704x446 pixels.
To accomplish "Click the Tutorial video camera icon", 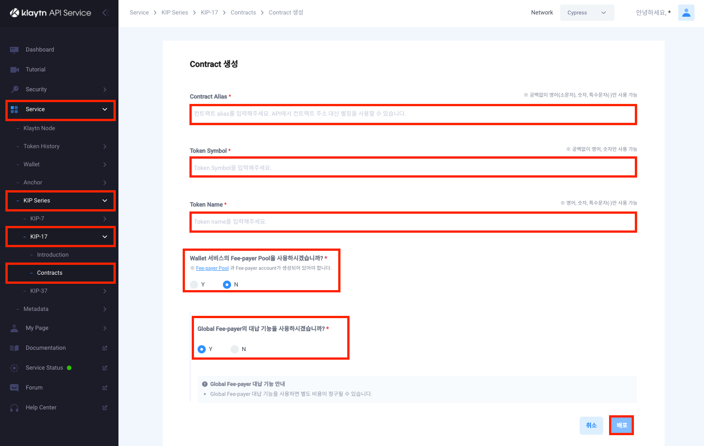I will pos(14,70).
